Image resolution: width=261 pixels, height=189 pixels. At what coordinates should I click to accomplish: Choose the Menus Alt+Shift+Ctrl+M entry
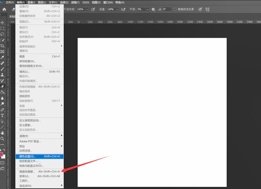pos(39,176)
